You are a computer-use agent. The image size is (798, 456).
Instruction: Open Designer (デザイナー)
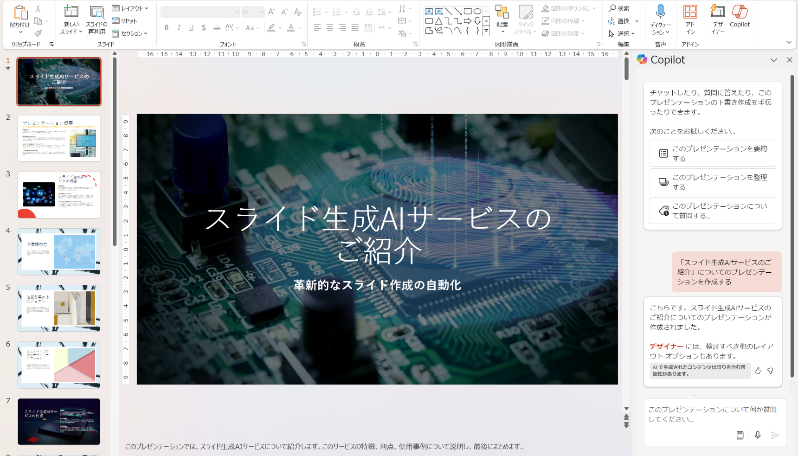pyautogui.click(x=718, y=19)
